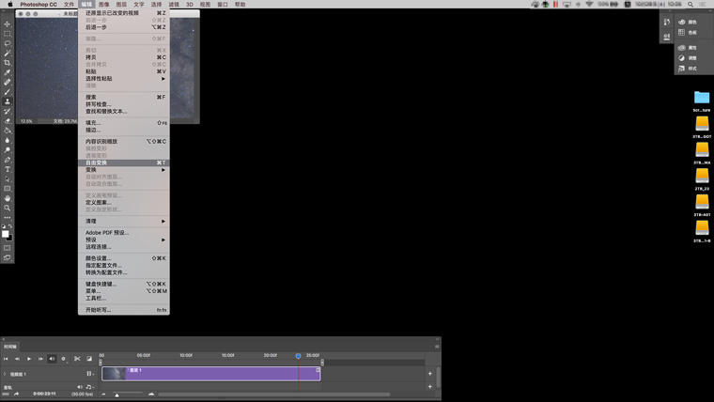Change screen mode icon in toolbar
This screenshot has height=402, width=714.
[x=8, y=257]
